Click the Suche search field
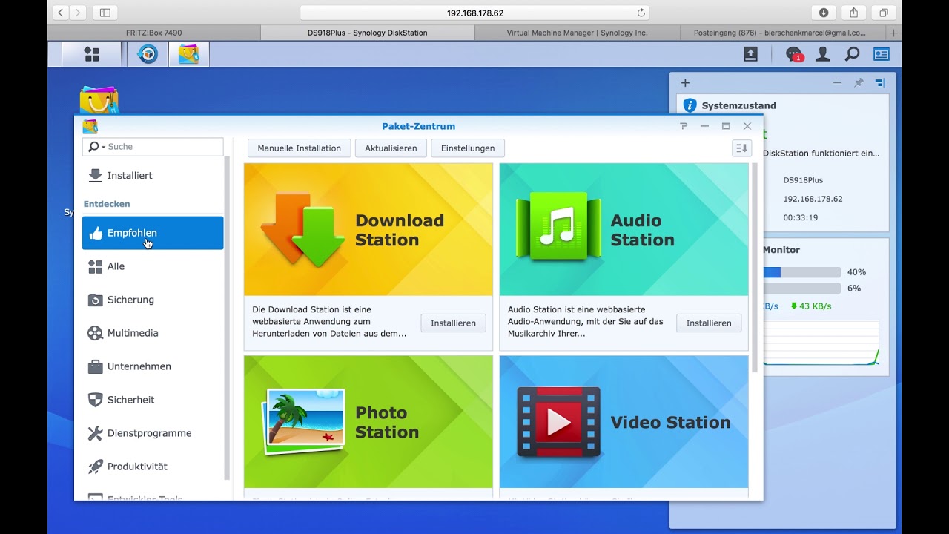 pos(153,147)
